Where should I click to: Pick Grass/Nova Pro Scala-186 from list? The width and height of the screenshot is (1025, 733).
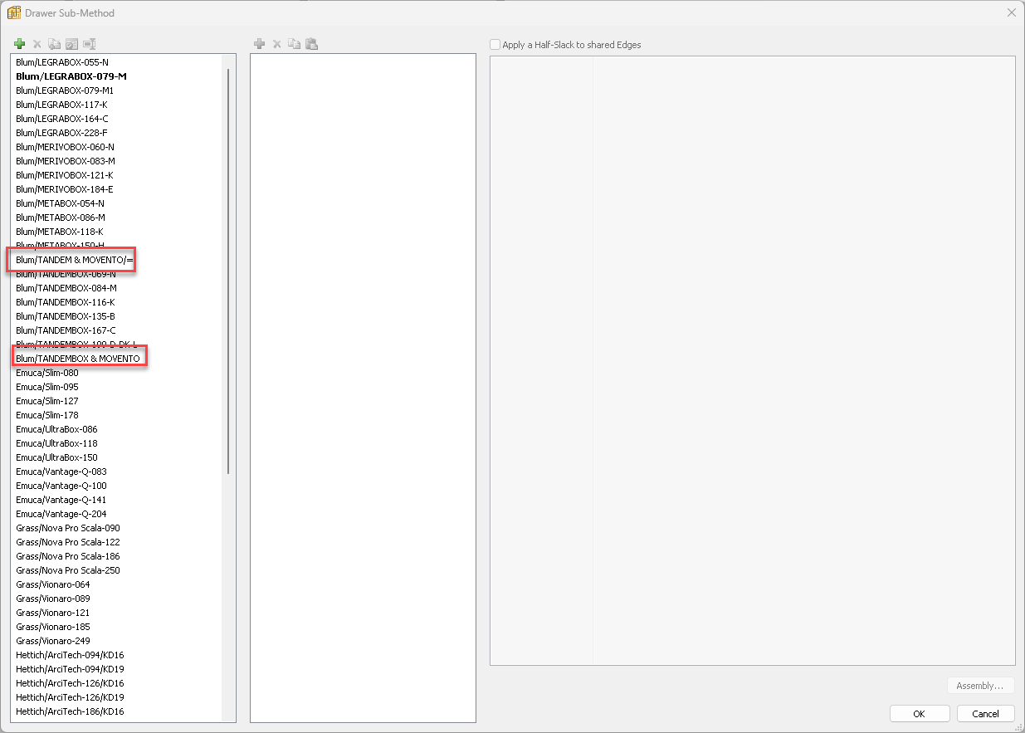[68, 556]
